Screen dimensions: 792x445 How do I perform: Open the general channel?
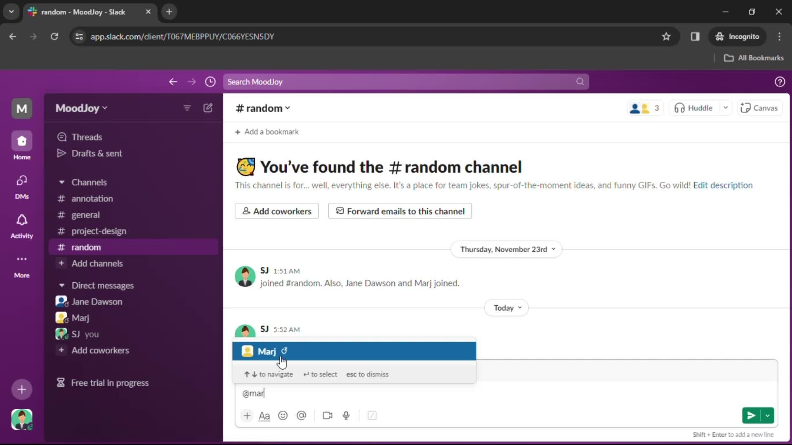[133, 215]
